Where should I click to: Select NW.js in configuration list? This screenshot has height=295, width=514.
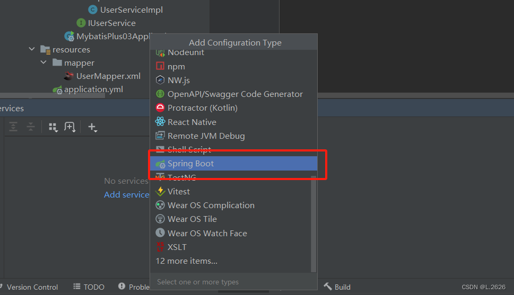[233, 80]
